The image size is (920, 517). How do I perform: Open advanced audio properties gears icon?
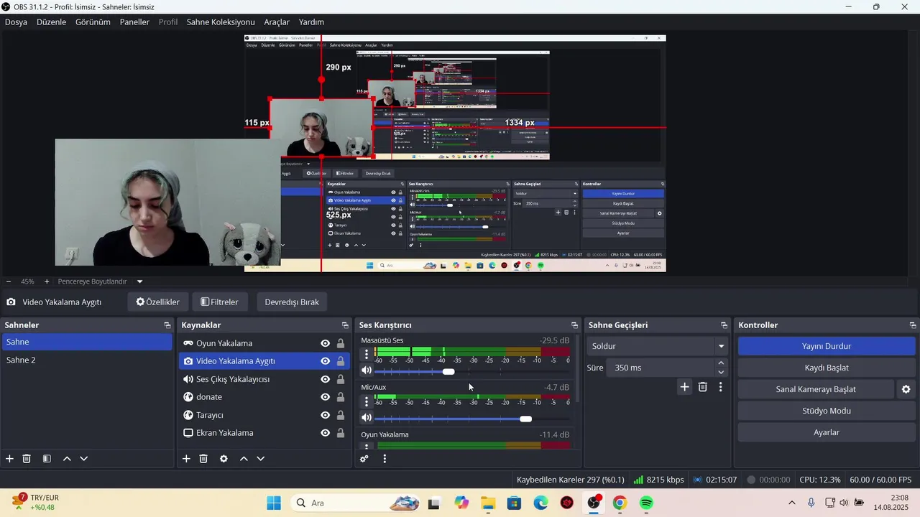tap(364, 458)
